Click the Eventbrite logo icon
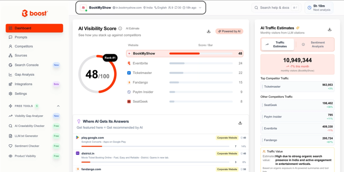The height and width of the screenshot is (172, 344). [129, 63]
